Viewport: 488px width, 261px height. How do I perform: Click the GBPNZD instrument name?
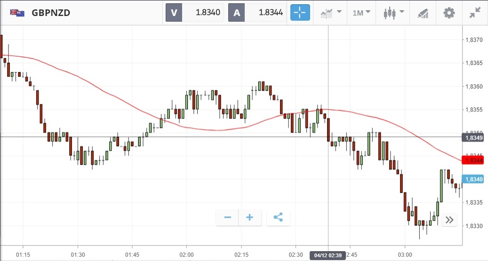coord(51,13)
